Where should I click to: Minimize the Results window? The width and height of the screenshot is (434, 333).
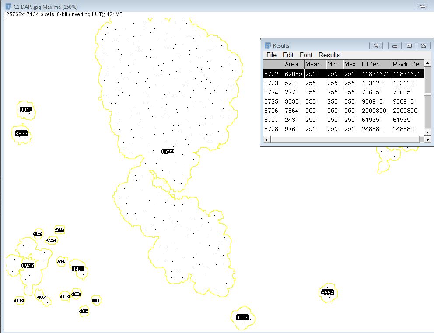pos(395,46)
